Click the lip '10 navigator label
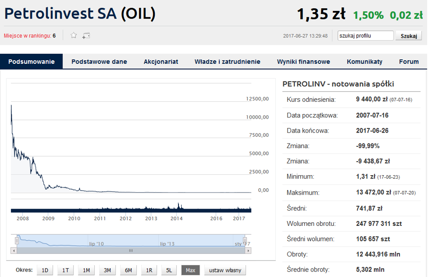 (96, 244)
